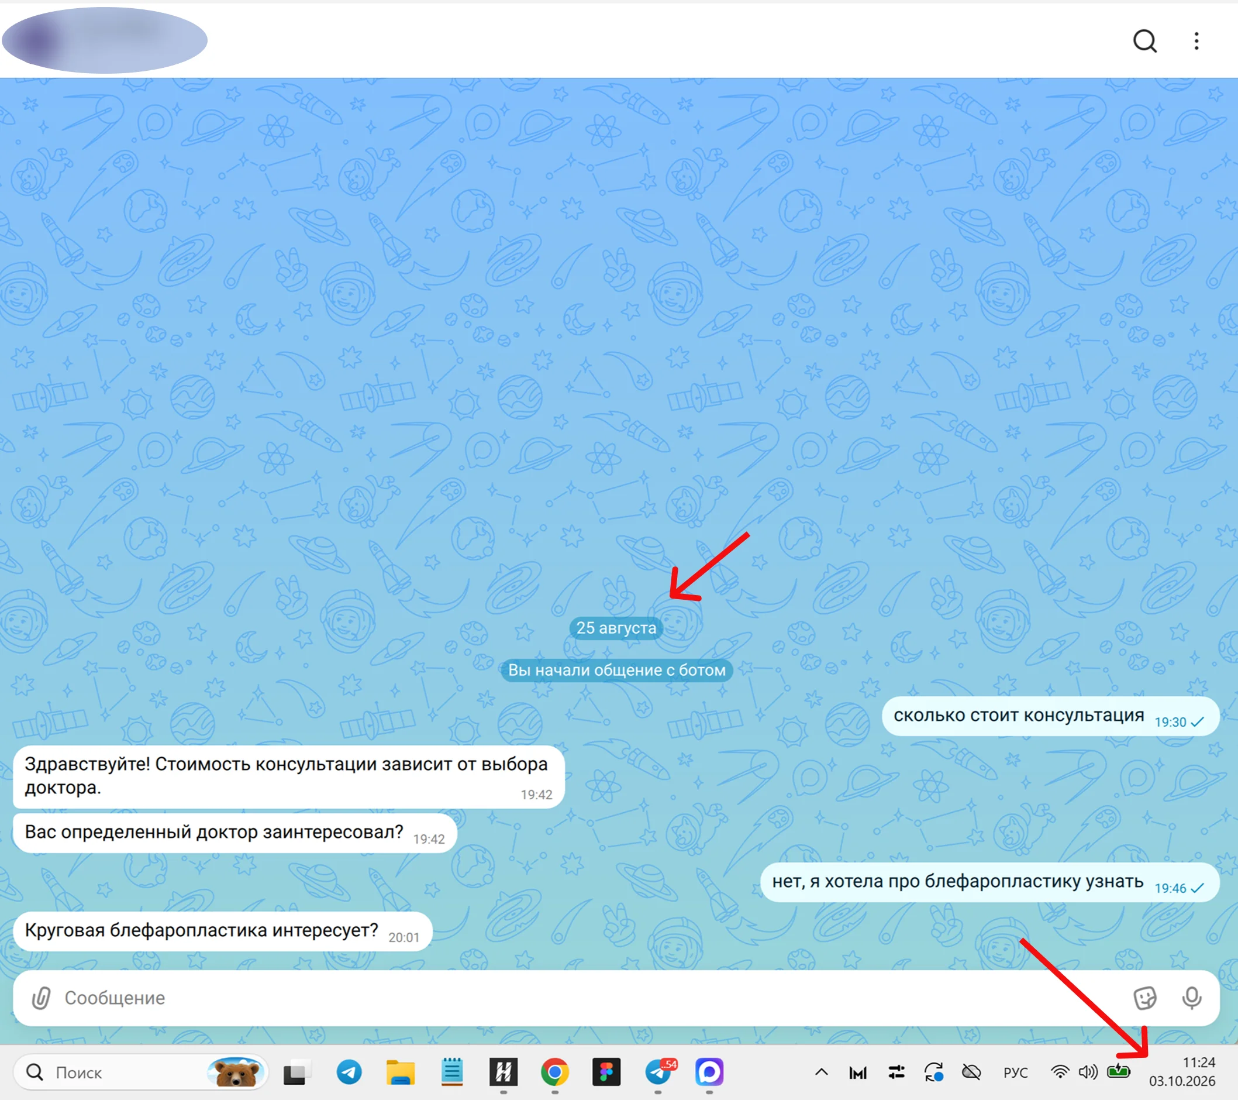
Task: Click message "сколько стоит консультация"
Action: pyautogui.click(x=1050, y=716)
